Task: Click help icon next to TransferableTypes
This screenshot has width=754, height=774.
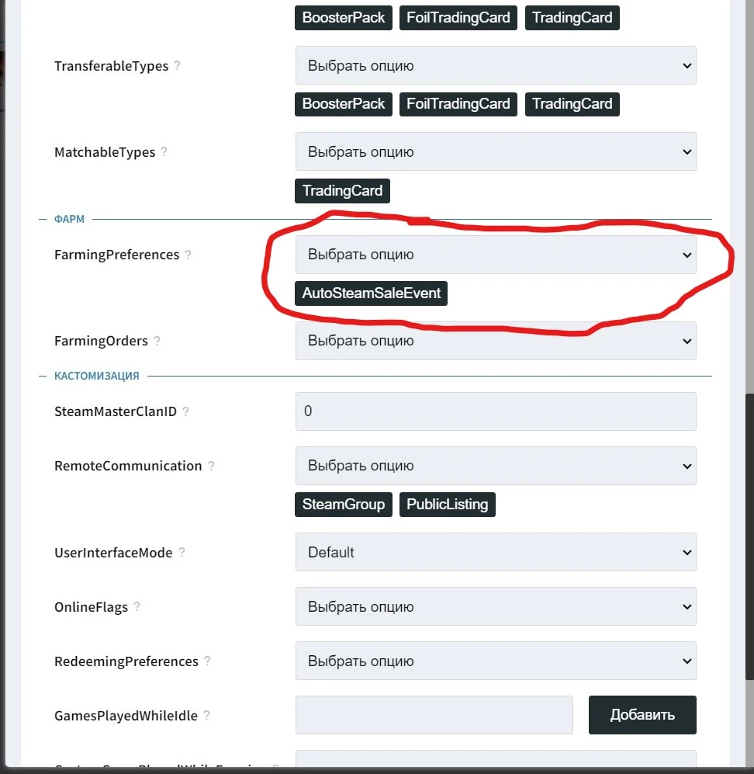Action: click(x=178, y=65)
